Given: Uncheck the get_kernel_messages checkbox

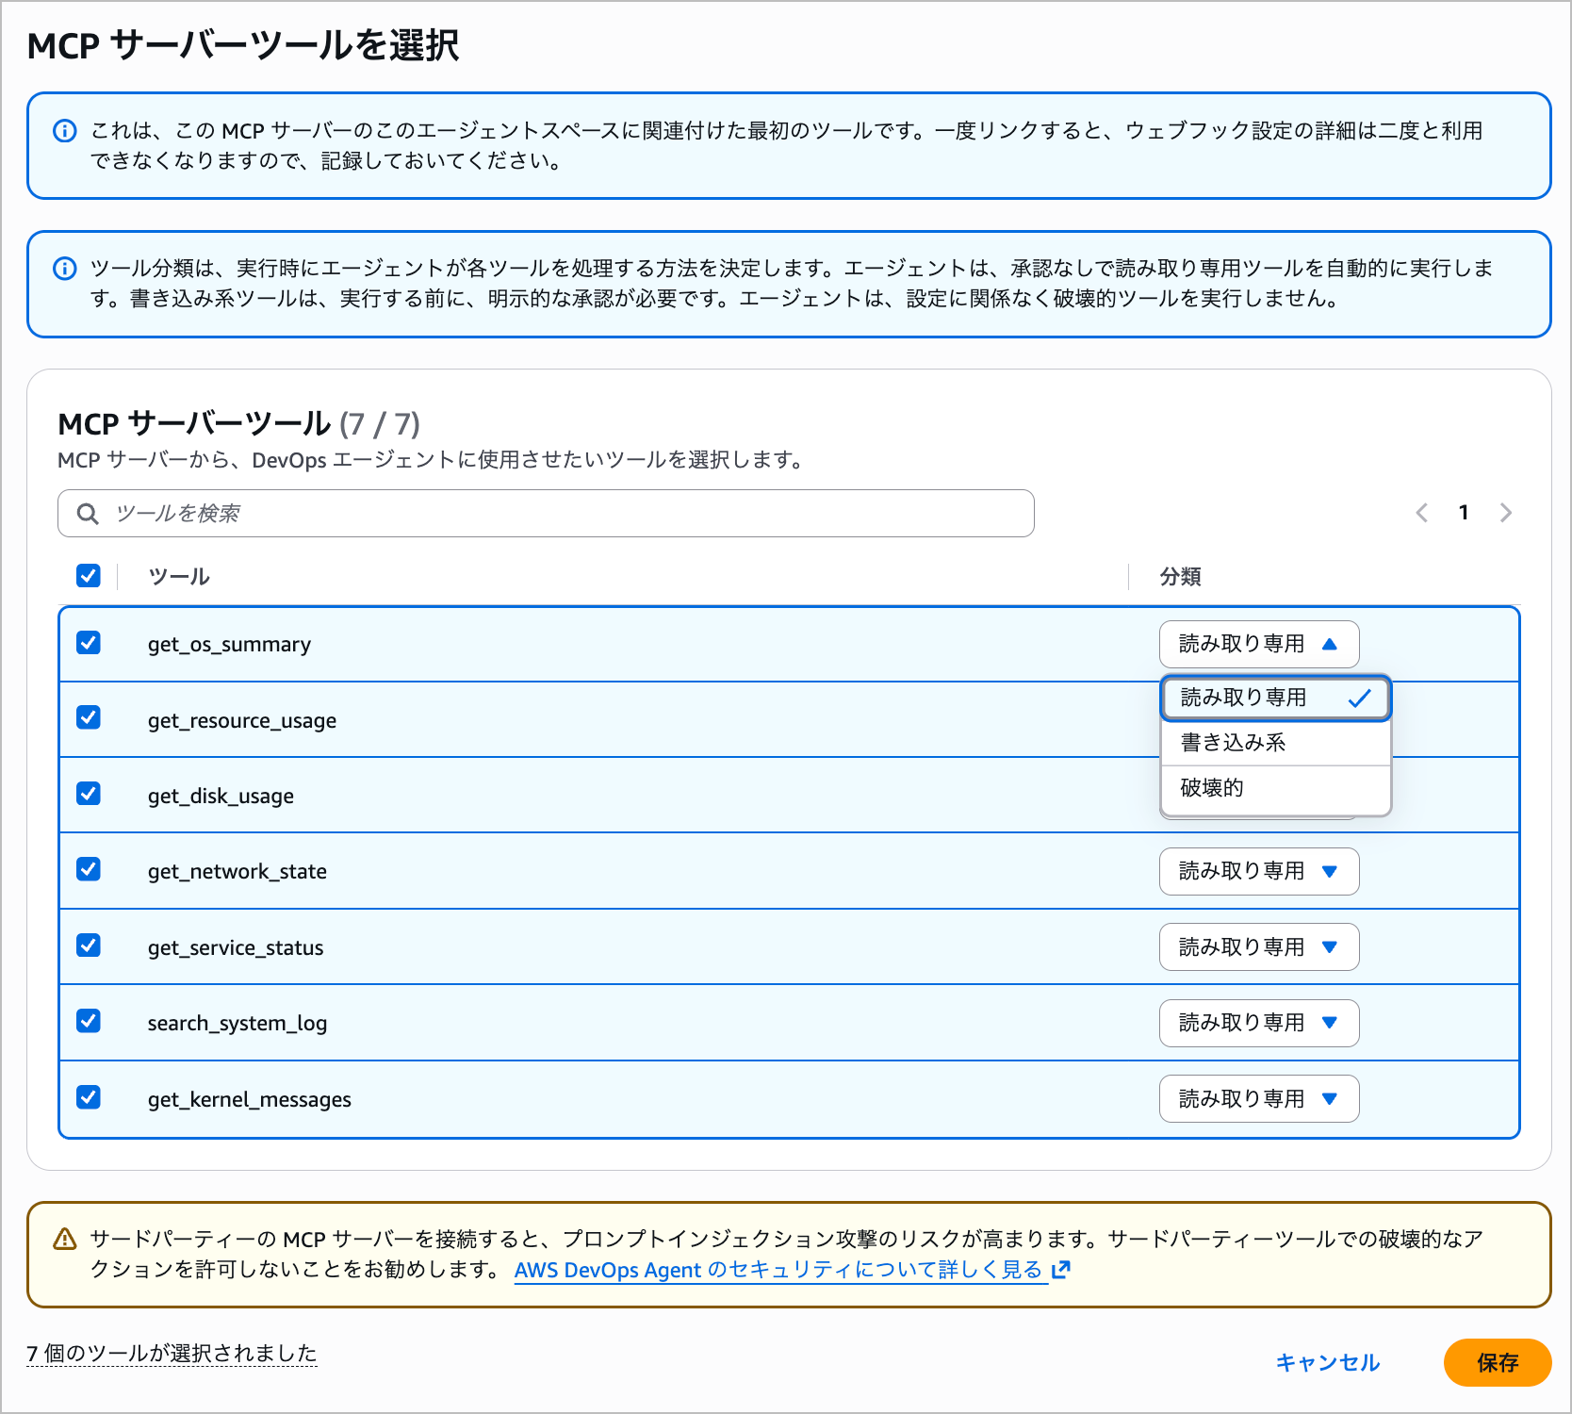Looking at the screenshot, I should pyautogui.click(x=89, y=1097).
